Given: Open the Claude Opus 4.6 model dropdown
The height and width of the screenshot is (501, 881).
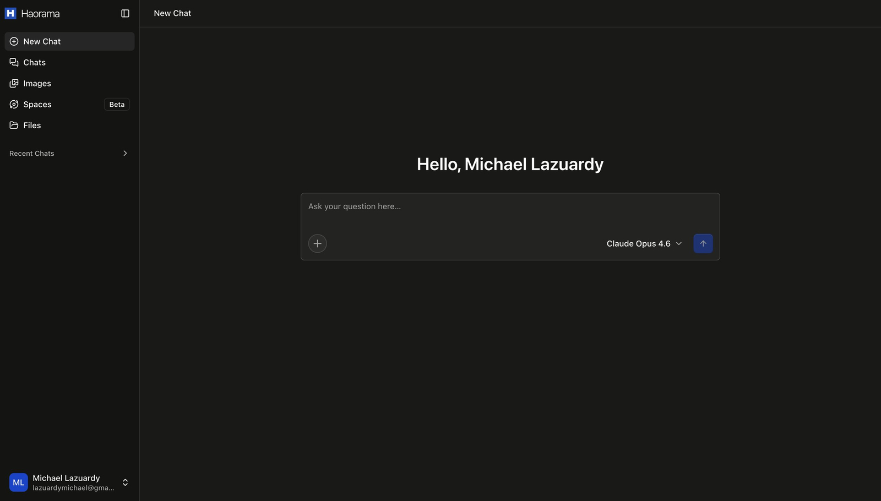Looking at the screenshot, I should 644,243.
